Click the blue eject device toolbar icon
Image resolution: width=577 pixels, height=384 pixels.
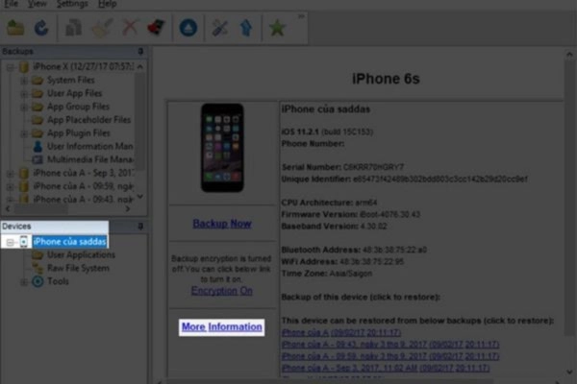coord(188,28)
